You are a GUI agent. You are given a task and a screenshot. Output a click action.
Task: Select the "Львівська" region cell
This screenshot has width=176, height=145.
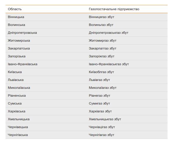tap(16, 80)
